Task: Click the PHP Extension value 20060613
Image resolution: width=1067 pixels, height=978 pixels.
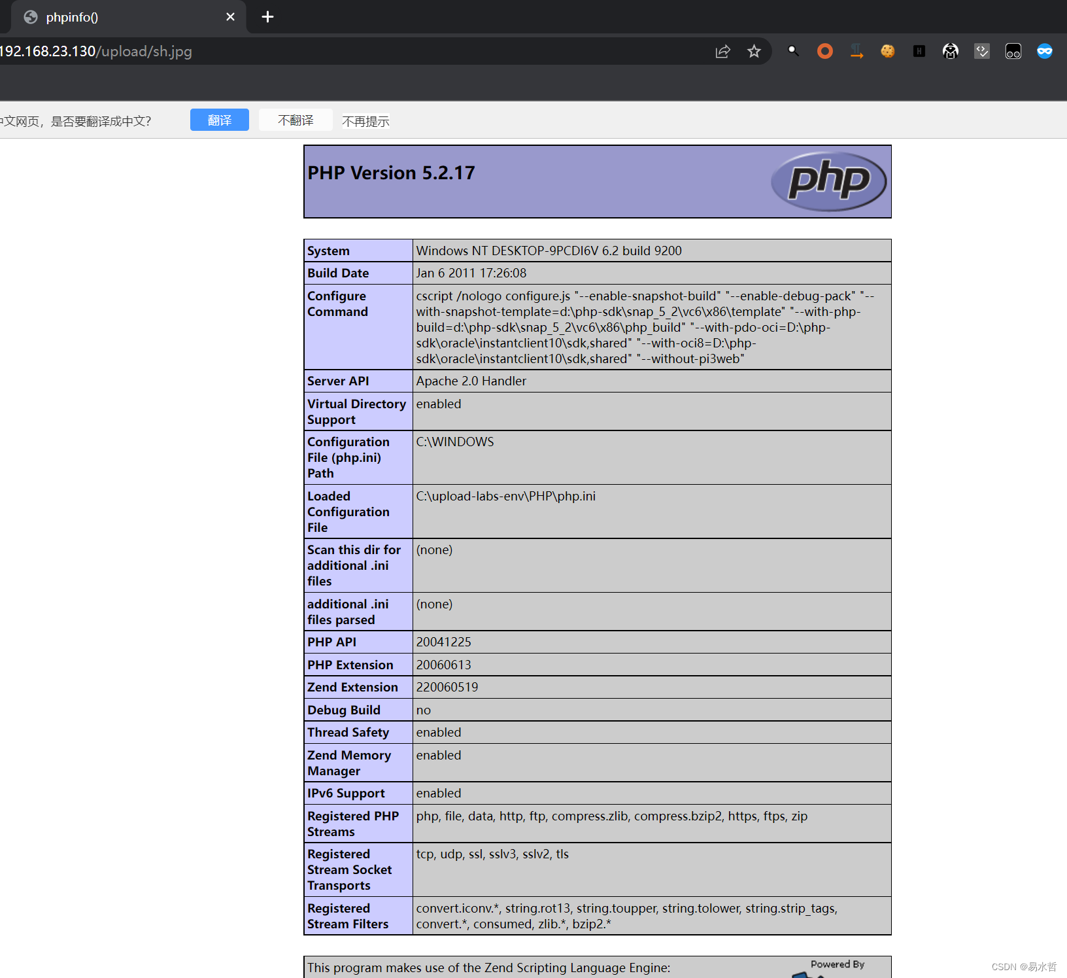Action: 444,665
